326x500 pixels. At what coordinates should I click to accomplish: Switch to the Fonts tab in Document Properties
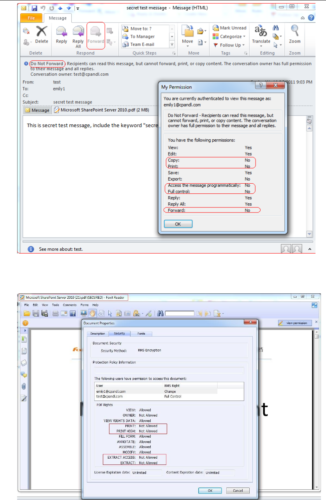[x=141, y=333]
